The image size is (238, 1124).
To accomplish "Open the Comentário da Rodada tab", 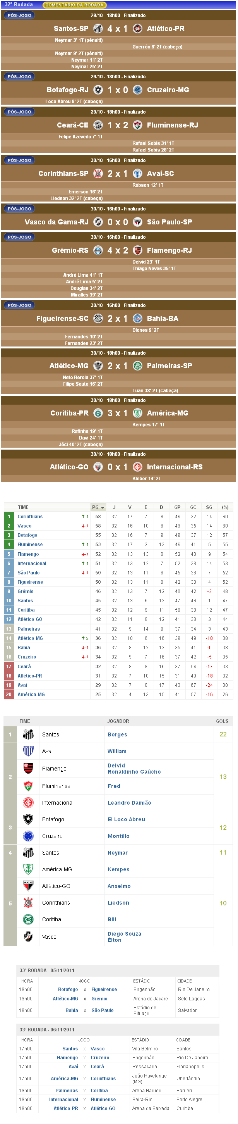I will click(74, 5).
